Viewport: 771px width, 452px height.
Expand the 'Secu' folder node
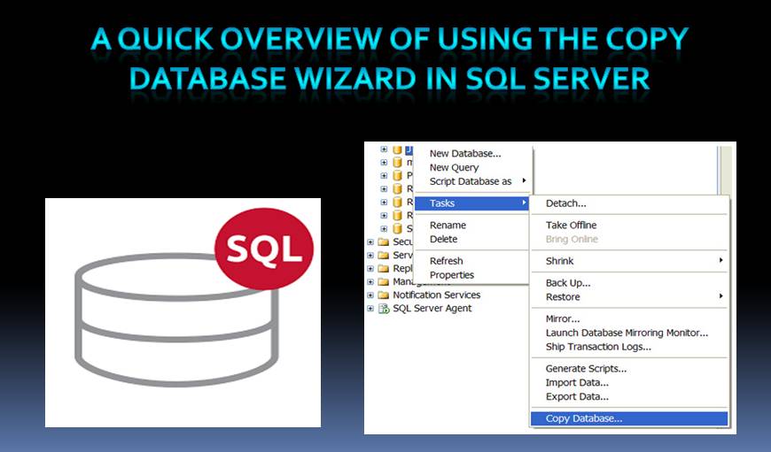pos(370,242)
